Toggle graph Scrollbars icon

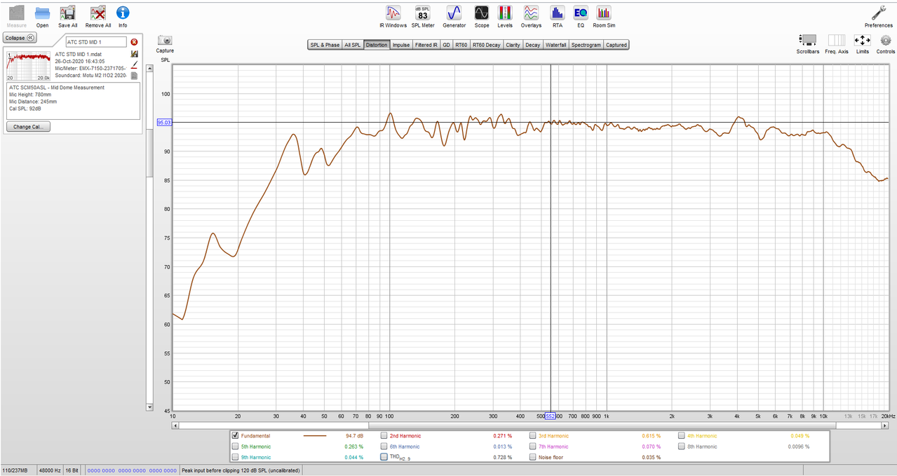coord(808,41)
